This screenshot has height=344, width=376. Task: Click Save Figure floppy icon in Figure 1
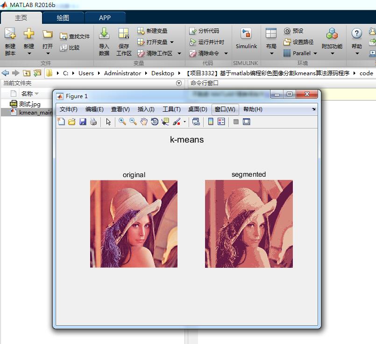click(x=83, y=122)
